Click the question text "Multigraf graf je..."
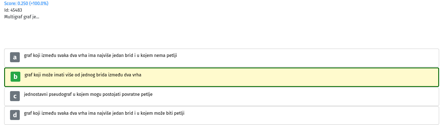443x125 pixels. (22, 17)
